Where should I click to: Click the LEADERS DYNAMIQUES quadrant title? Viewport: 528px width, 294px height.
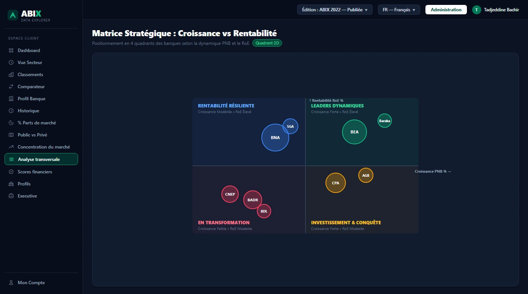[x=337, y=106]
